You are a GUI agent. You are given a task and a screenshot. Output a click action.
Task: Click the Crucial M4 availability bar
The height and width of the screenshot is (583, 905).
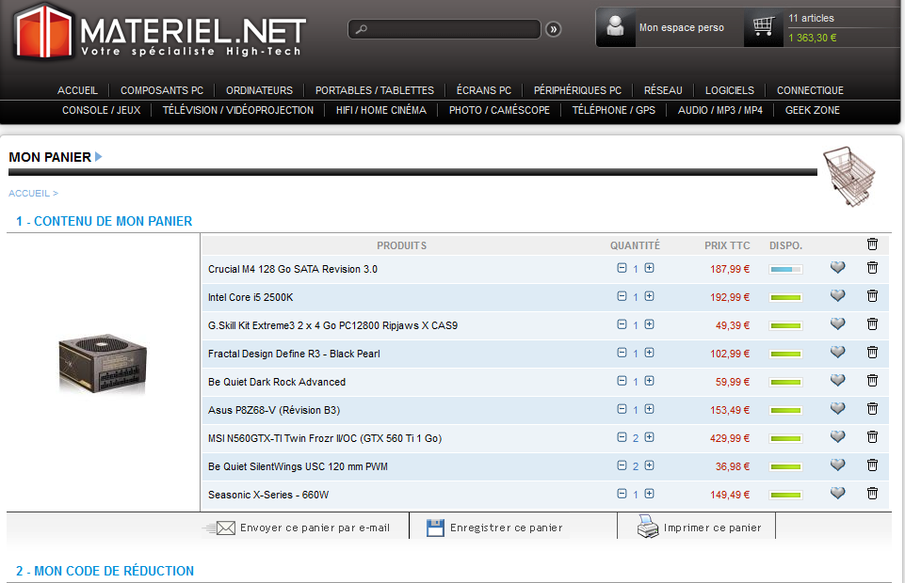point(785,270)
